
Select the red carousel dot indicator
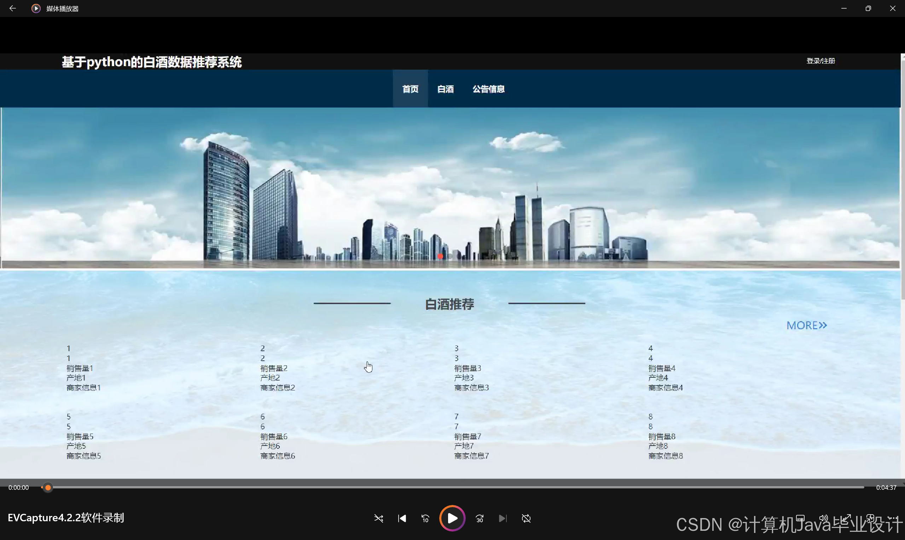pyautogui.click(x=440, y=256)
